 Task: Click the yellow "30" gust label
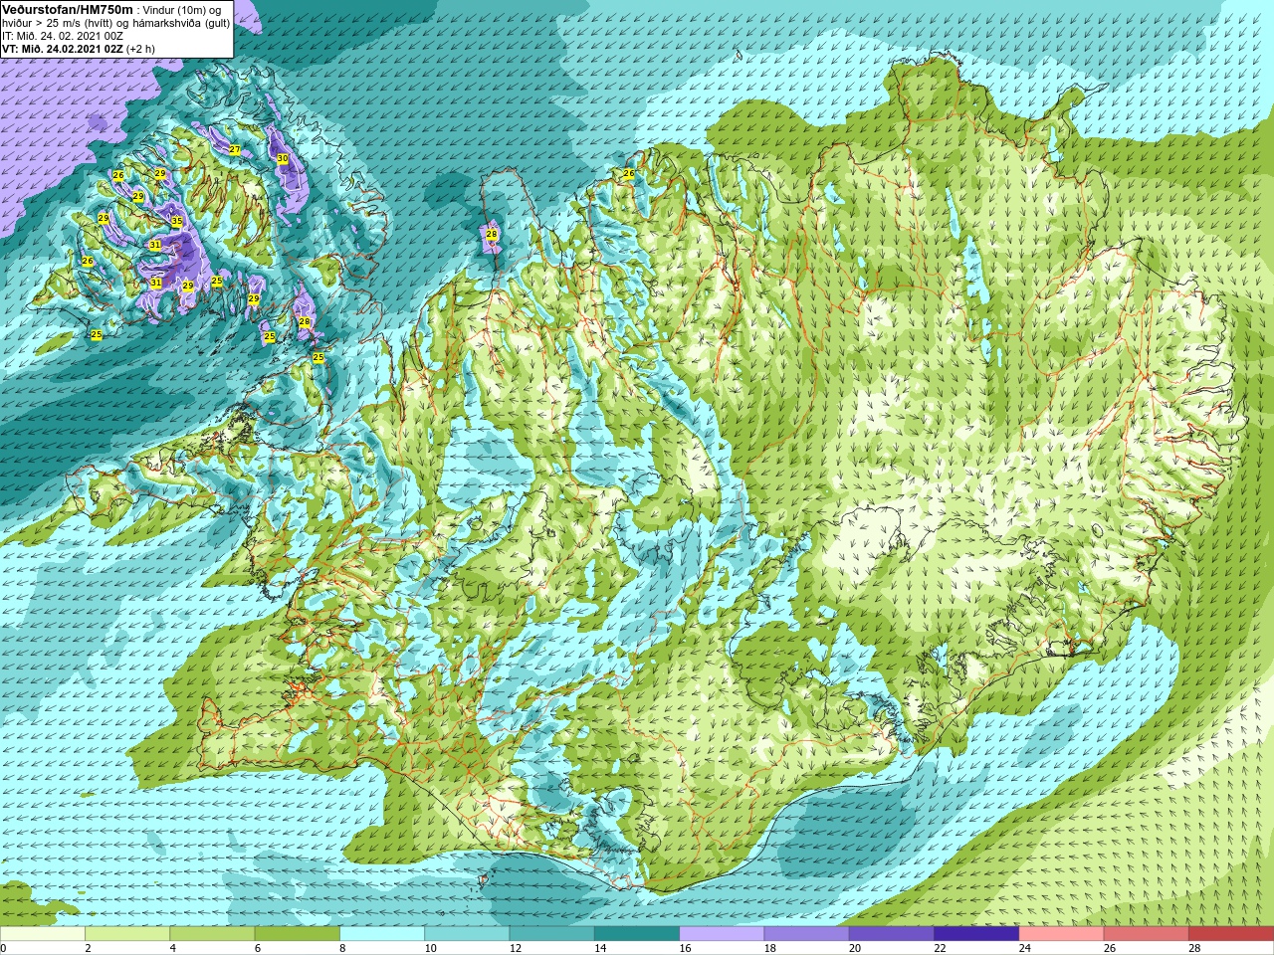pyautogui.click(x=283, y=159)
